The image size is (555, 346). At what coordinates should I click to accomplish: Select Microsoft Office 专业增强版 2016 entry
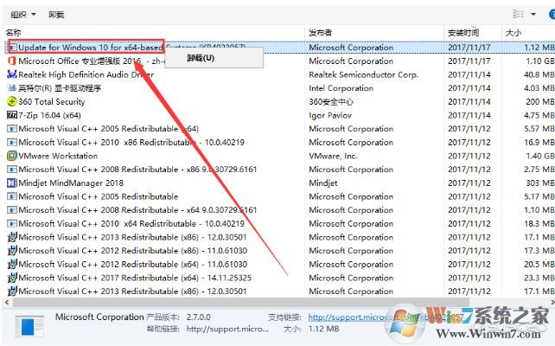(x=90, y=61)
